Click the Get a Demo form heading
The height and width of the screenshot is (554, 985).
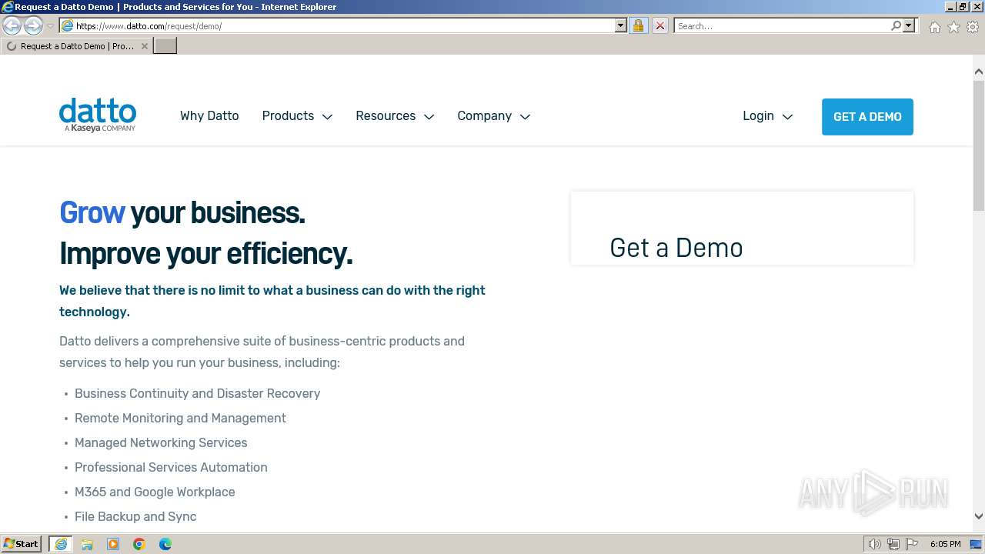coord(676,248)
